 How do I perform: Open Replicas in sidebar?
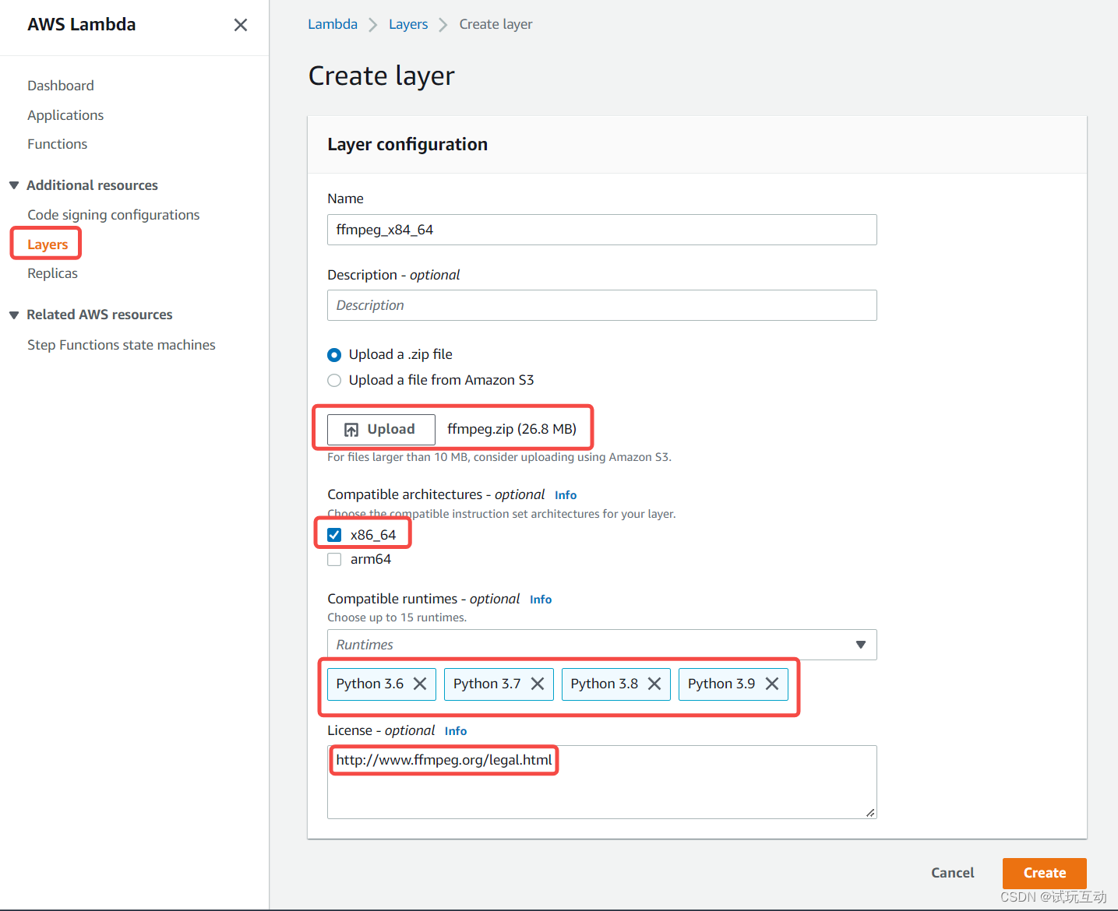[x=53, y=273]
